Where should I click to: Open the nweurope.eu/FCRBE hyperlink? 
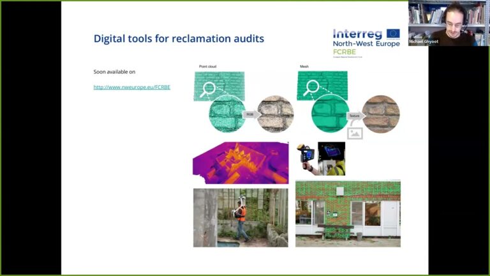pos(131,87)
